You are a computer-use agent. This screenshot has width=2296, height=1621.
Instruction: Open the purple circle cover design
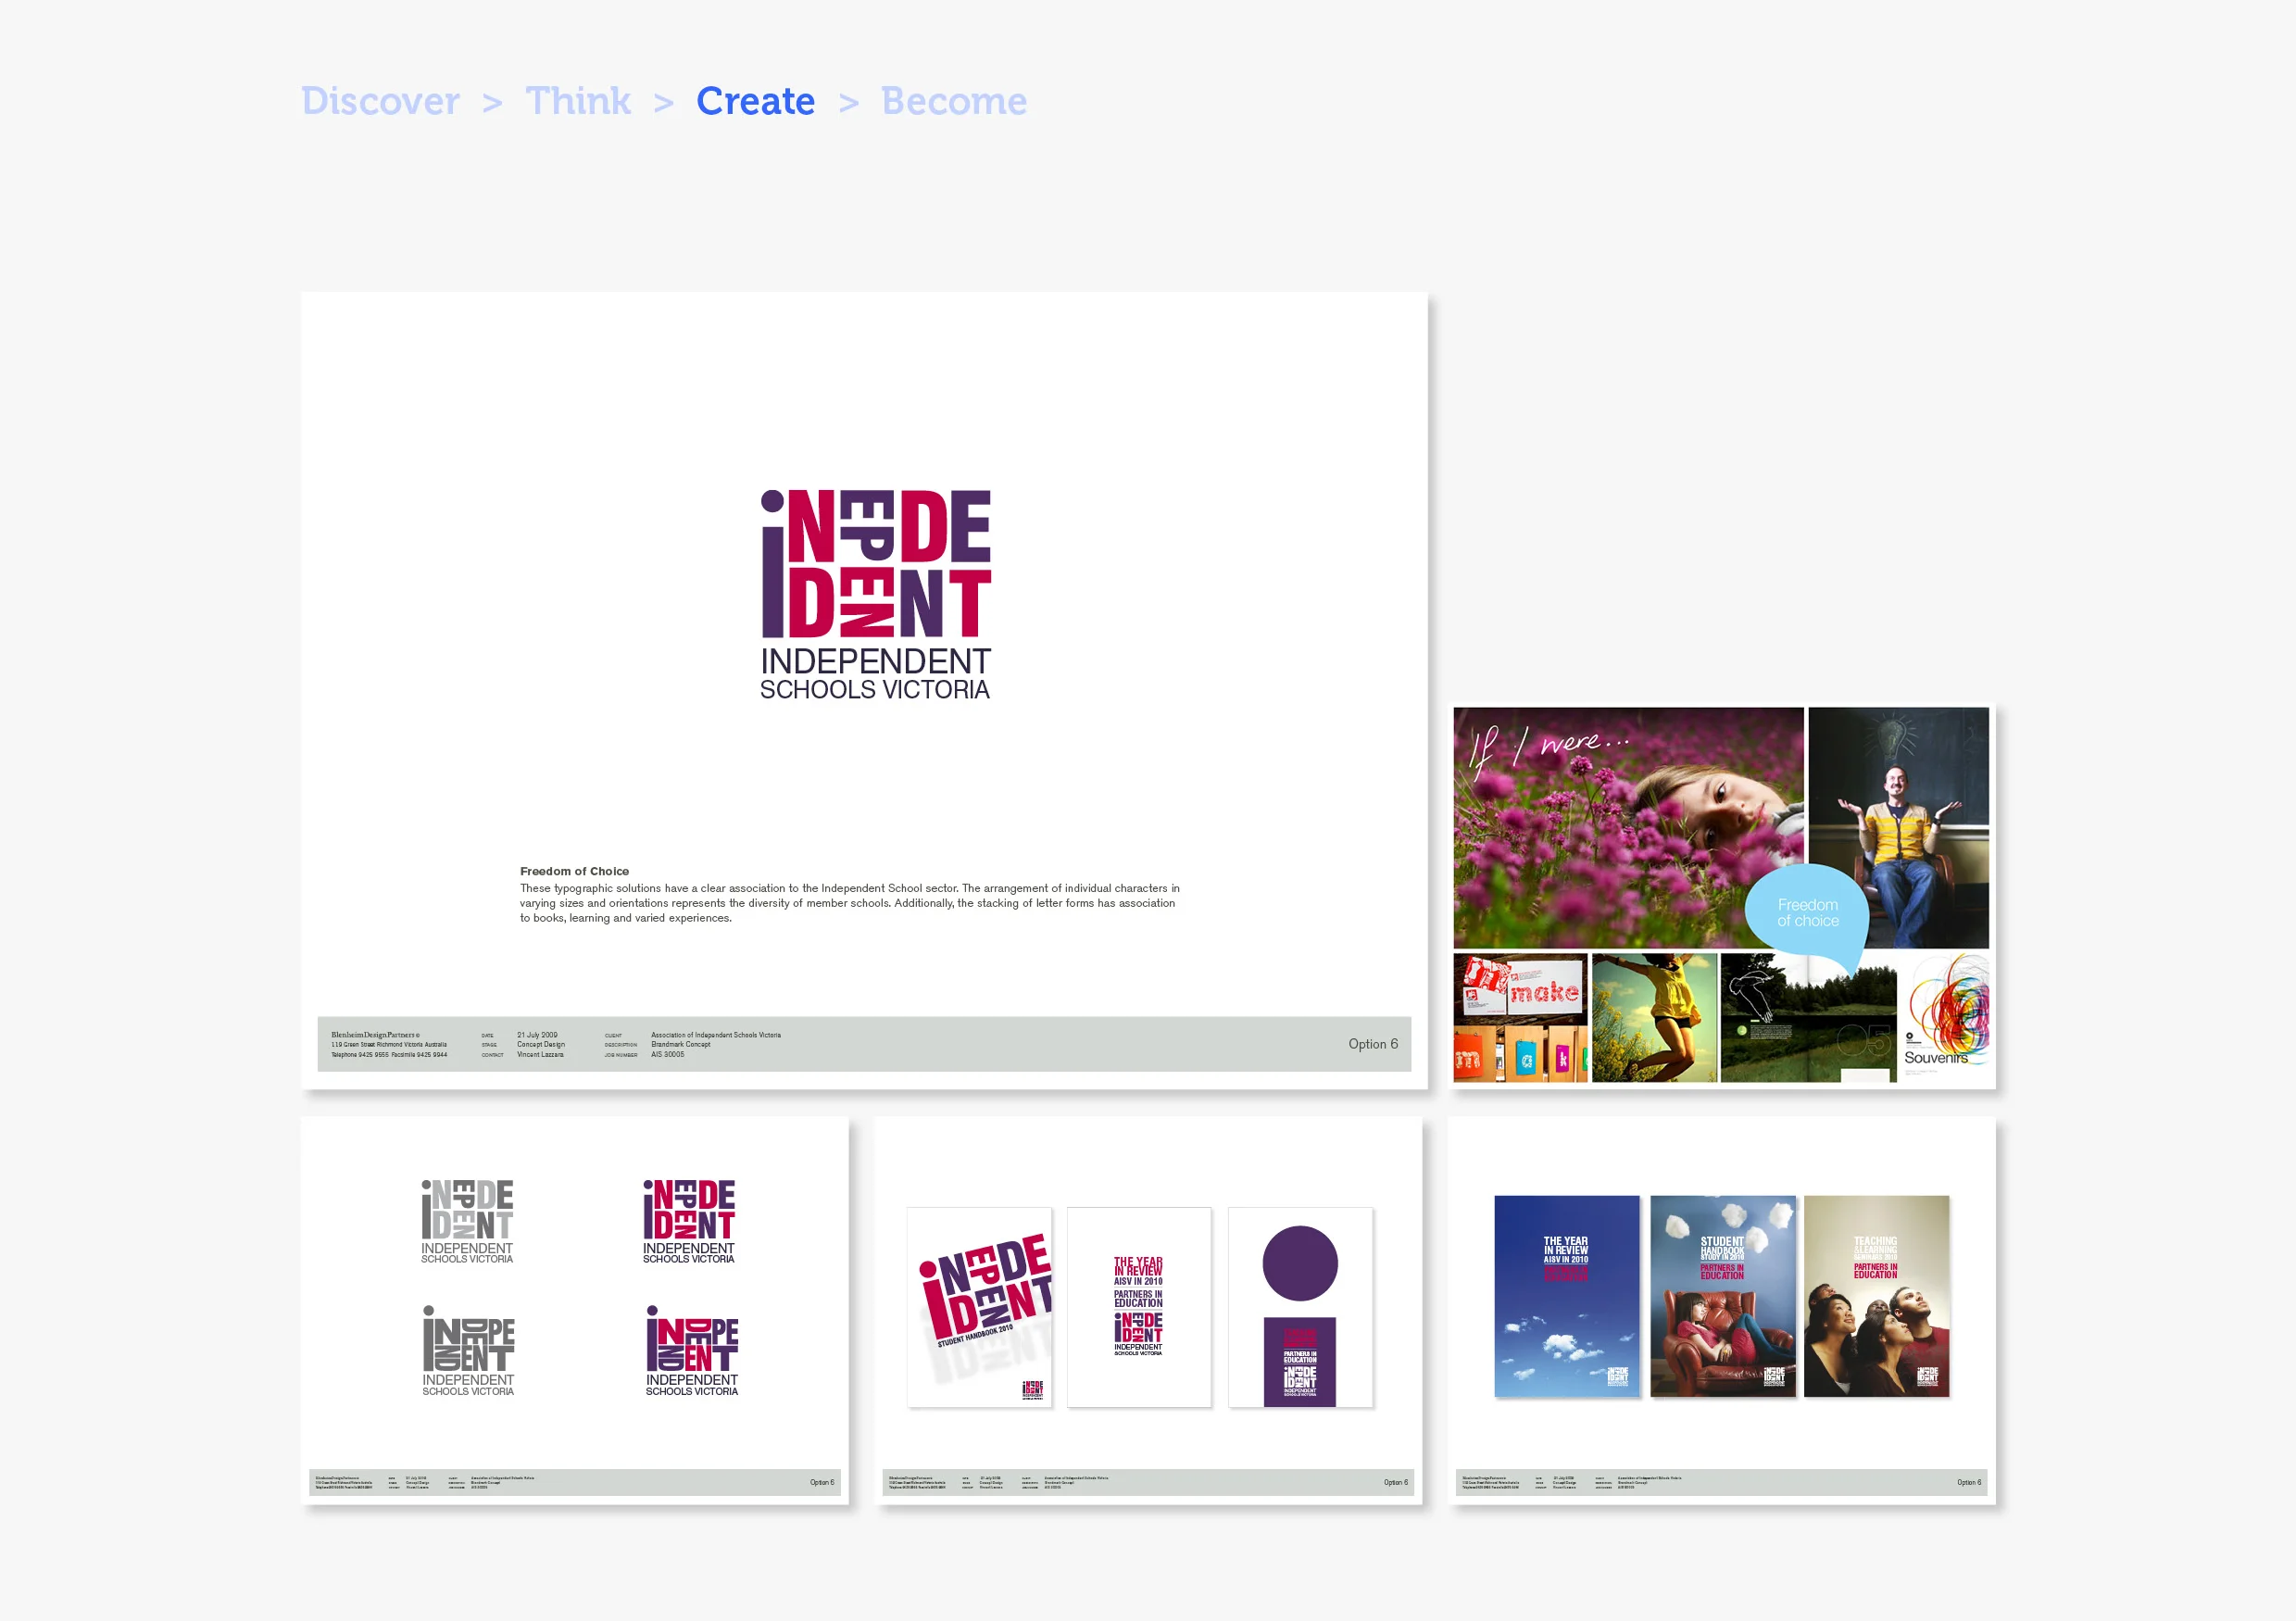point(1300,1307)
